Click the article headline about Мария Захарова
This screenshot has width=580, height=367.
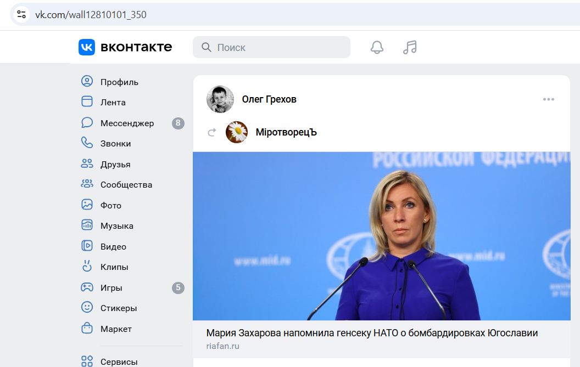click(372, 333)
